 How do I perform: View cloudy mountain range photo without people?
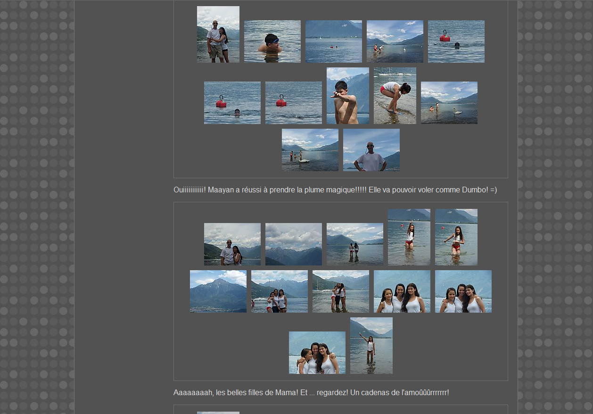[x=293, y=244]
